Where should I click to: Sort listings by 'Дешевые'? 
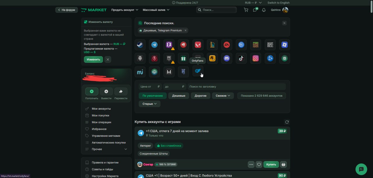pyautogui.click(x=179, y=96)
